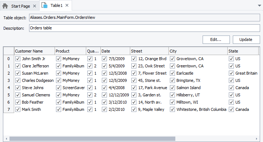Click the Table1 tab's table icon

click(x=44, y=5)
